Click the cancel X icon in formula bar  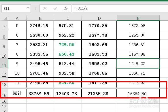click(45, 8)
